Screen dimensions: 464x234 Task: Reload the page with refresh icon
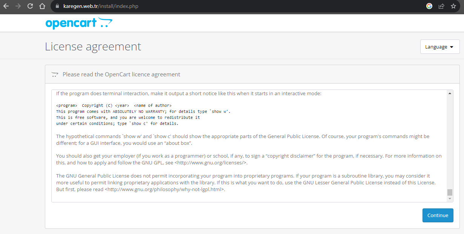[30, 6]
